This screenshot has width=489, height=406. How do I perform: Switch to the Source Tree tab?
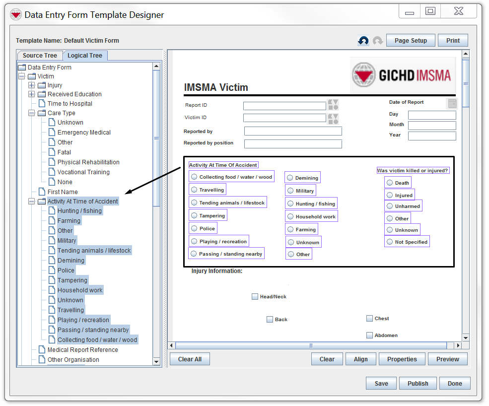40,56
